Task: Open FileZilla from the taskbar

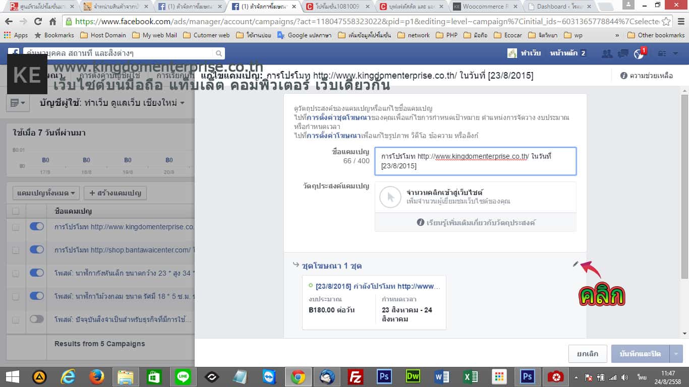Action: click(356, 377)
